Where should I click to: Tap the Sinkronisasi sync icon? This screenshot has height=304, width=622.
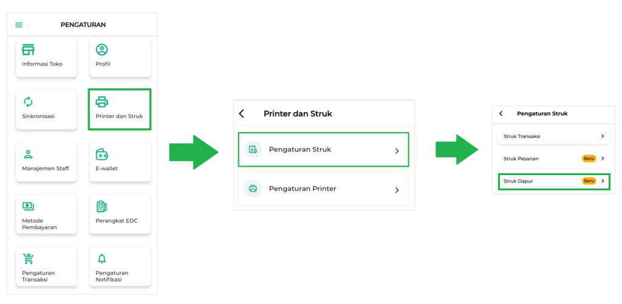[28, 102]
